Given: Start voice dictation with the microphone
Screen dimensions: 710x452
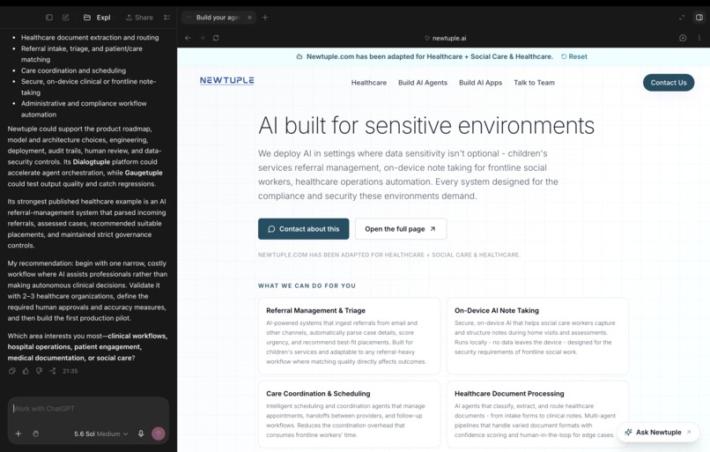Looking at the screenshot, I should pos(141,433).
